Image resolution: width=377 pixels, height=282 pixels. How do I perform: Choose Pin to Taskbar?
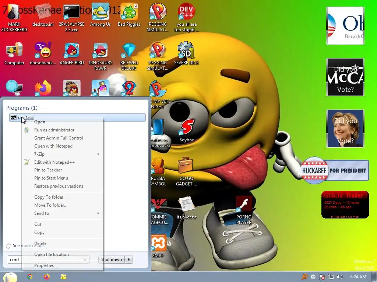(x=63, y=170)
